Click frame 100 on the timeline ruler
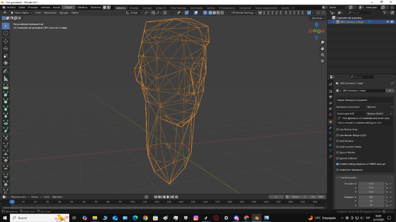The height and width of the screenshot is (222, 396). click(133, 202)
